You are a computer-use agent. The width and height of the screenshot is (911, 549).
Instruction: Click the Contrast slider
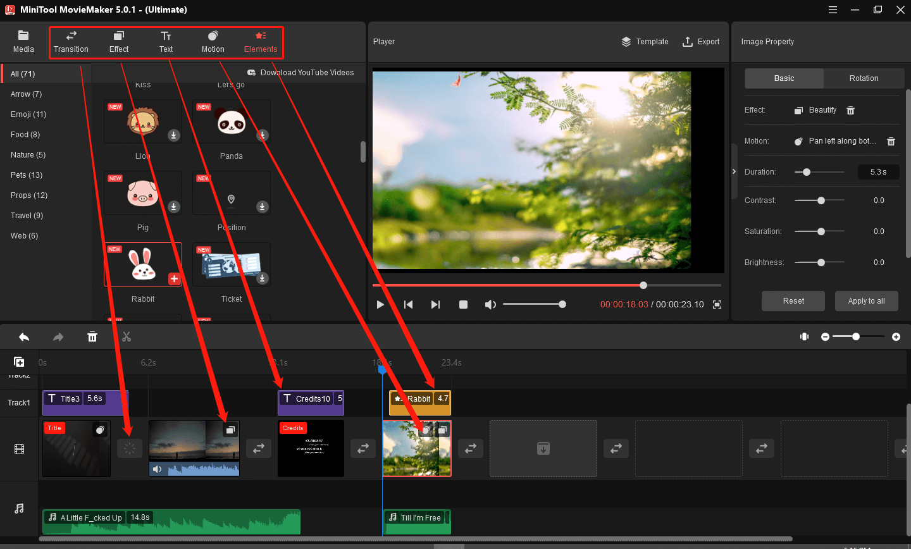[x=821, y=200]
